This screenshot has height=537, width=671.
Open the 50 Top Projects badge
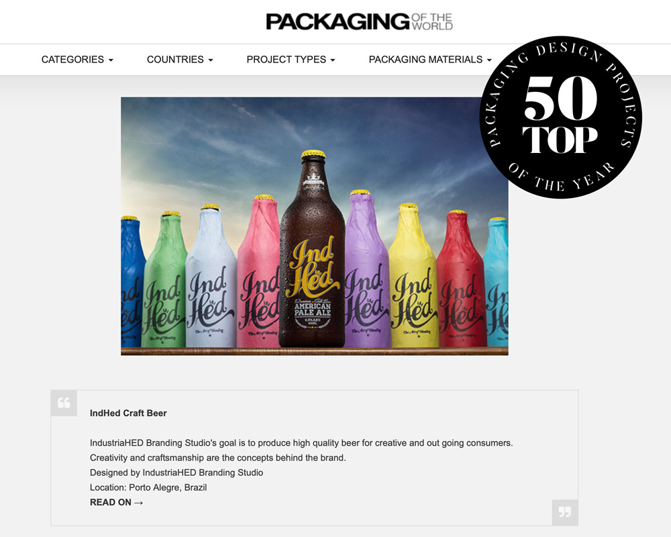(560, 117)
